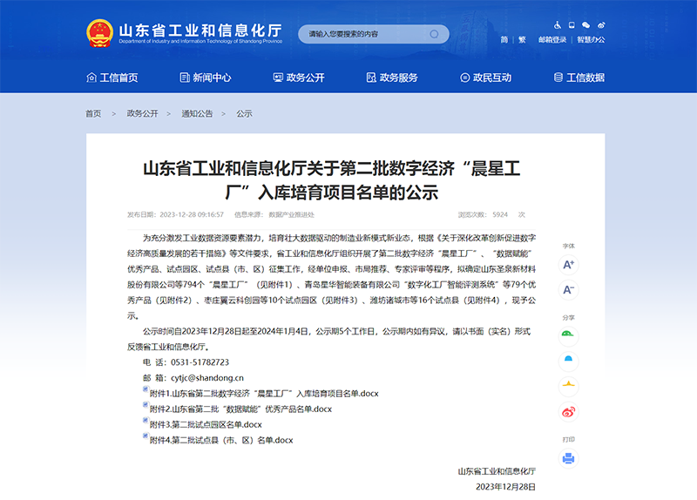Click the national emblem logo
The height and width of the screenshot is (500, 697).
click(99, 34)
